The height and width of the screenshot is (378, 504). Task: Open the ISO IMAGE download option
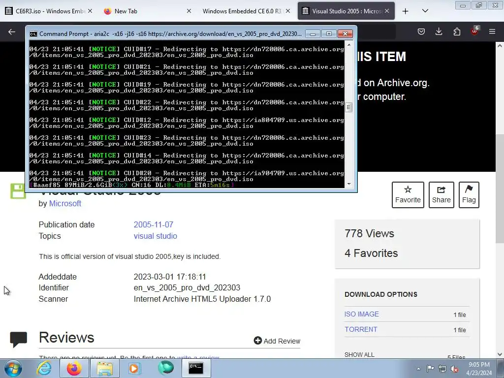pos(362,314)
